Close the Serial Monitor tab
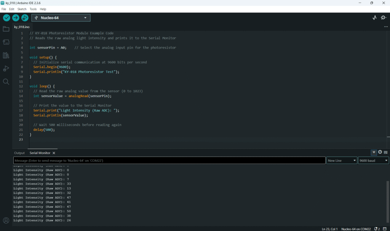The image size is (390, 231). (x=54, y=153)
